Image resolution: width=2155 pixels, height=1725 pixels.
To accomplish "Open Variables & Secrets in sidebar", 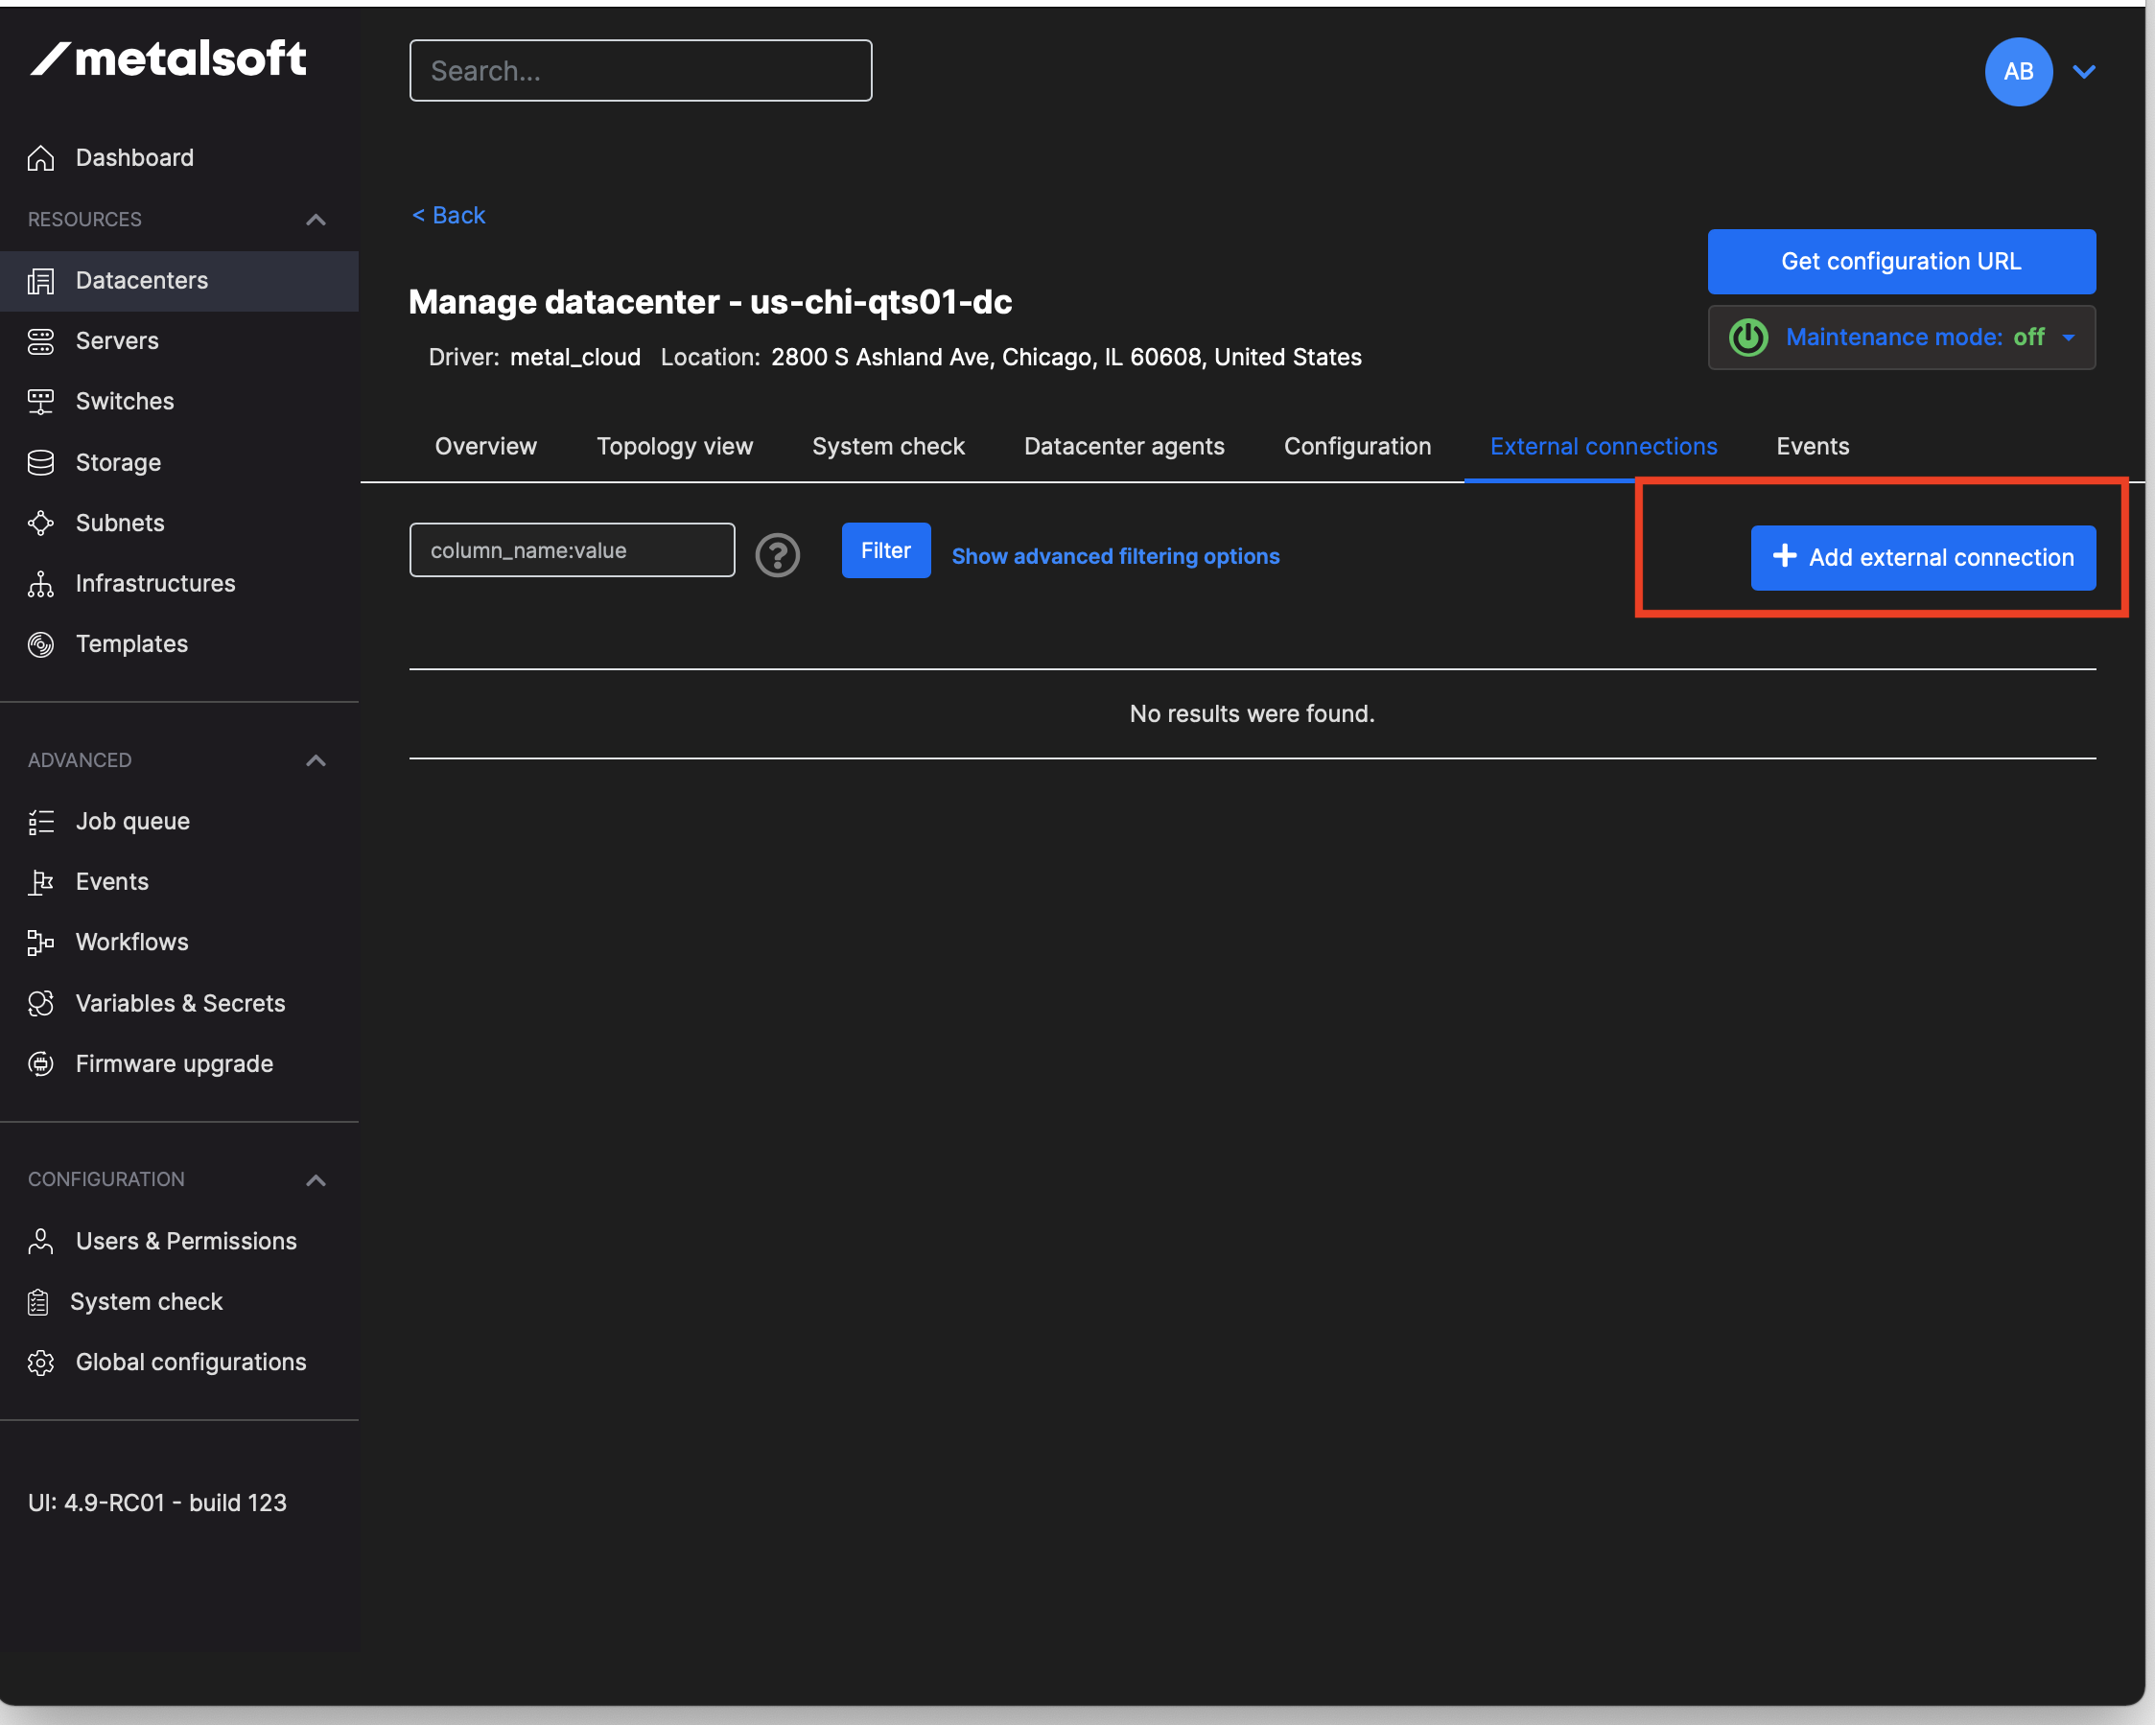I will (179, 1003).
